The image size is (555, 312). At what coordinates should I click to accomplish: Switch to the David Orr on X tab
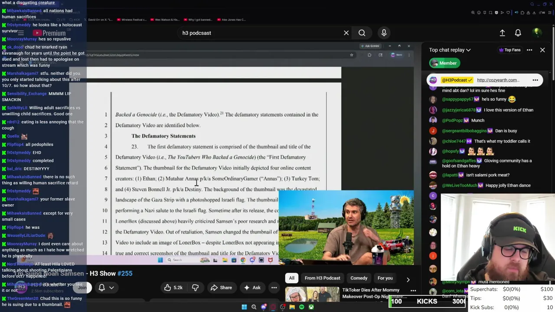click(x=100, y=19)
